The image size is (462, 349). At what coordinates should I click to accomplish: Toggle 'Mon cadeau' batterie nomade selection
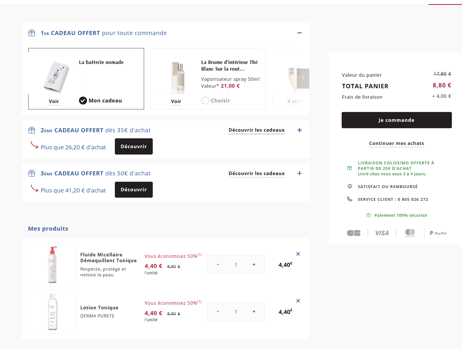coord(83,101)
